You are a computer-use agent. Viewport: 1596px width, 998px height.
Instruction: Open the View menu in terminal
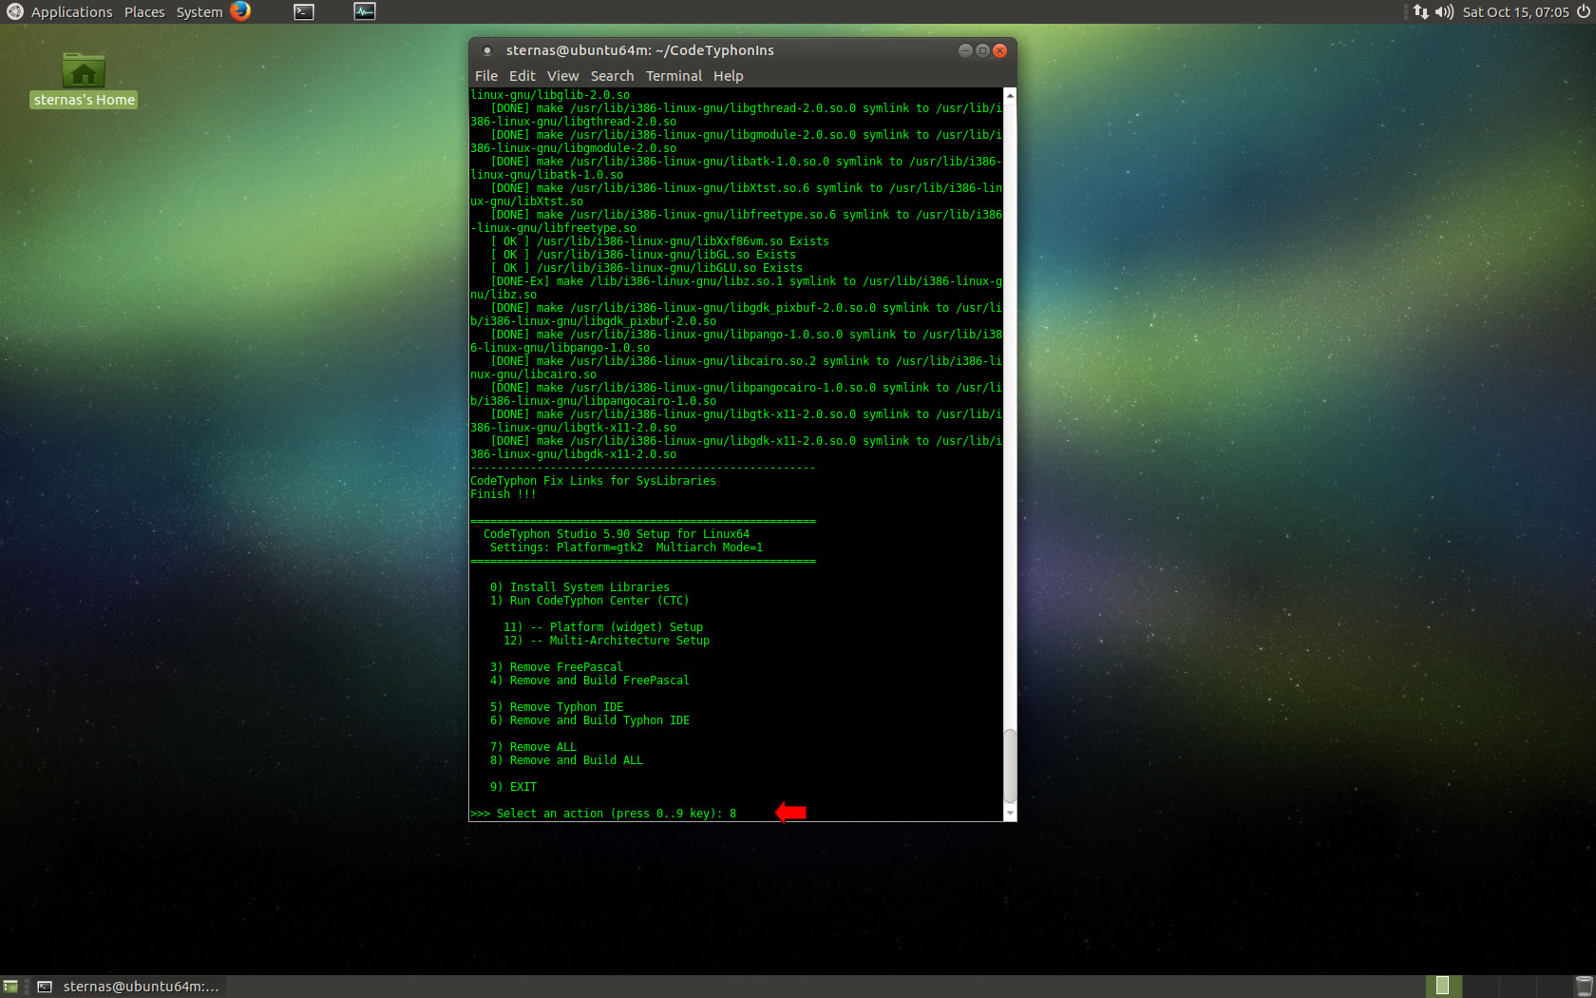coord(562,76)
